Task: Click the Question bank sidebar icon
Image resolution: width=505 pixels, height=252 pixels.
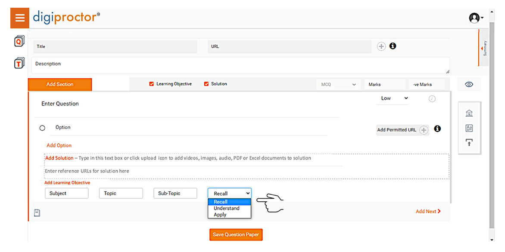Action: pos(19,42)
